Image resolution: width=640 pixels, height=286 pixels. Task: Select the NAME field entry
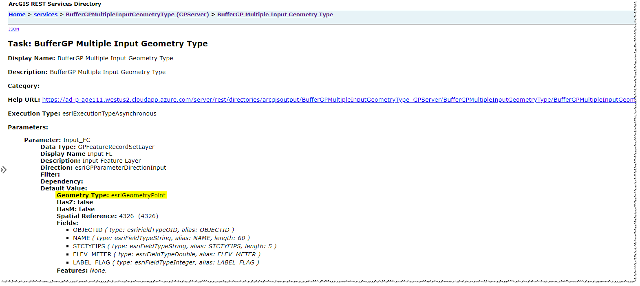[x=161, y=238]
